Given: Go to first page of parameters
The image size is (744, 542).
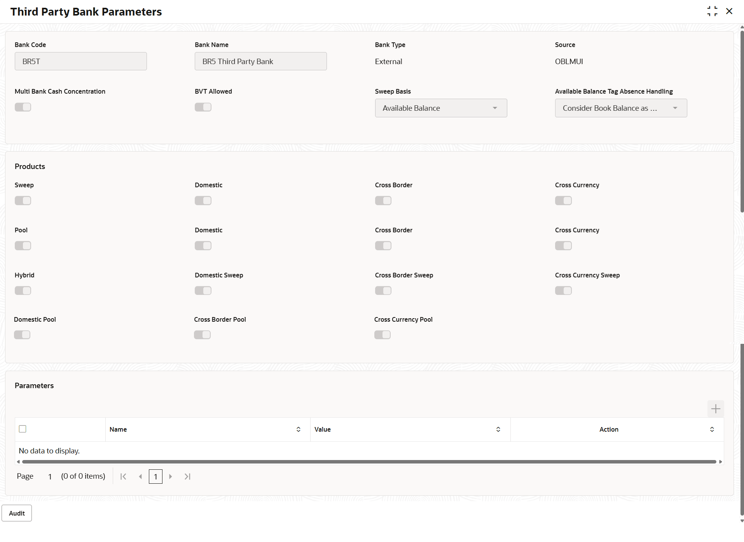Looking at the screenshot, I should pos(123,476).
